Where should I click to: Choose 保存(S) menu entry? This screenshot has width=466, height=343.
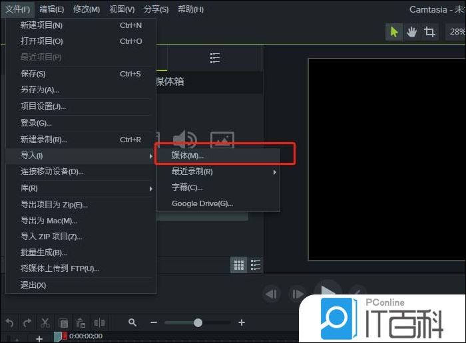click(81, 74)
